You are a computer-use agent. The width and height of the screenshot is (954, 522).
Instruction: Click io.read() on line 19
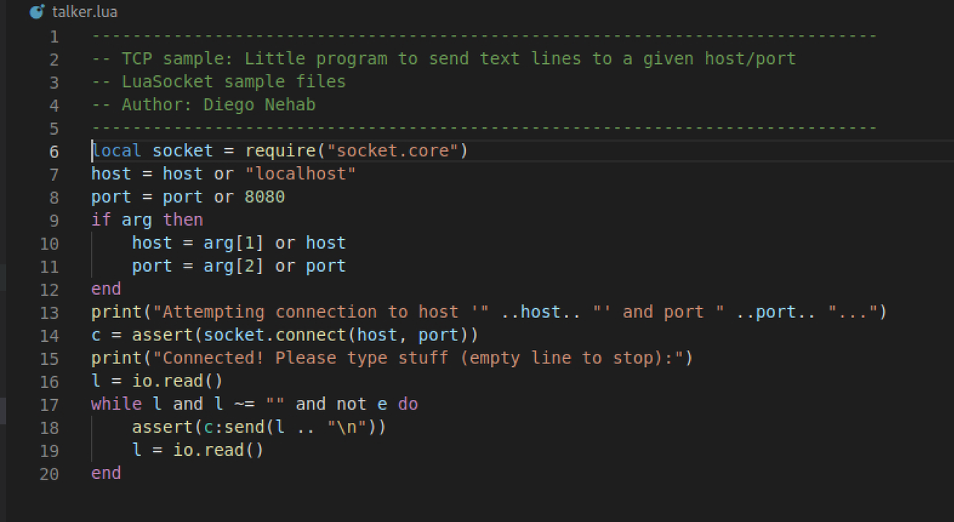(218, 451)
